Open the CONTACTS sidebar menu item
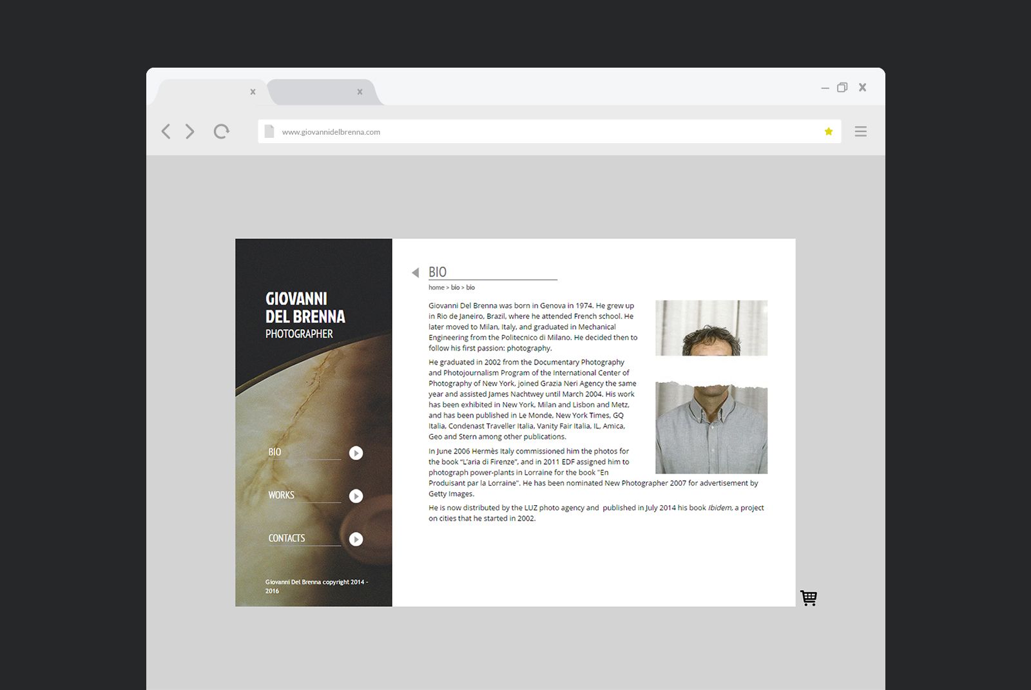Screen dimensions: 1031x690 (x=287, y=538)
